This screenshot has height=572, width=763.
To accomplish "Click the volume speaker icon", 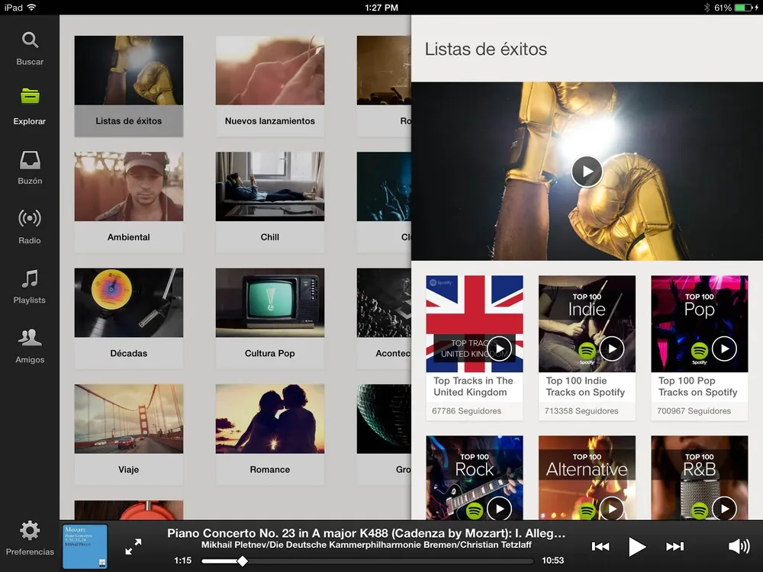I will coord(739,546).
